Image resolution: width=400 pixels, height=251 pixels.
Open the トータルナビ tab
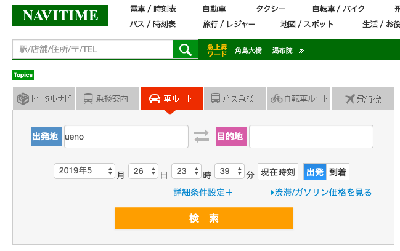click(x=44, y=98)
